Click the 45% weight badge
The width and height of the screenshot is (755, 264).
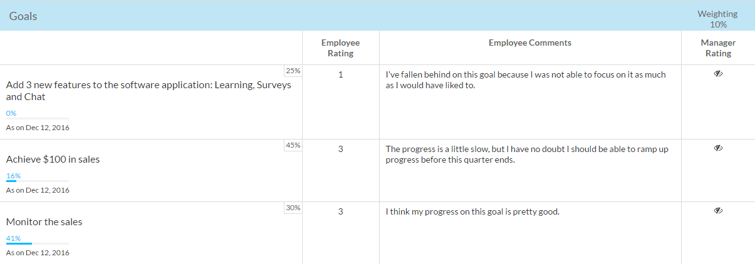click(x=293, y=145)
